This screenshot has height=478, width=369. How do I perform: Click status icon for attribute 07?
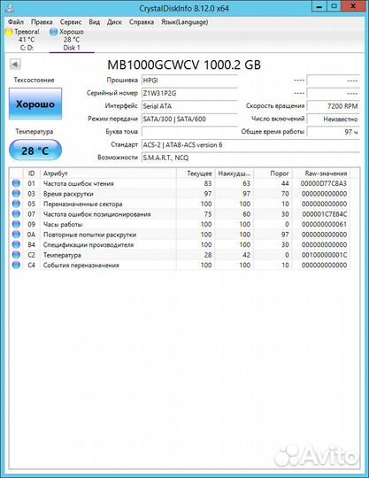click(16, 214)
